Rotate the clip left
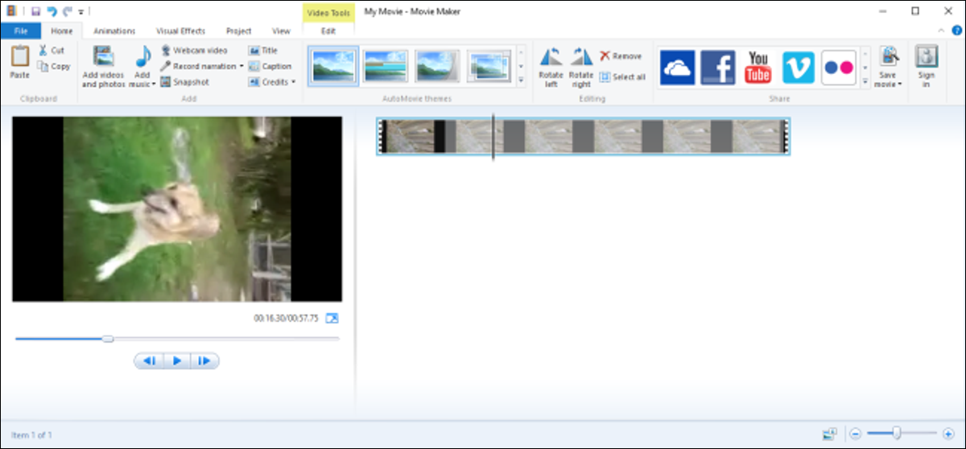This screenshot has width=966, height=449. 551,67
